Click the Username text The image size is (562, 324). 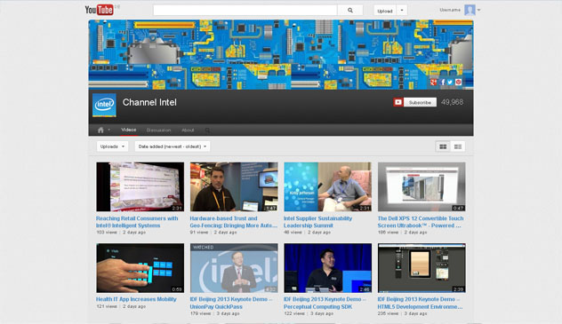tap(450, 10)
